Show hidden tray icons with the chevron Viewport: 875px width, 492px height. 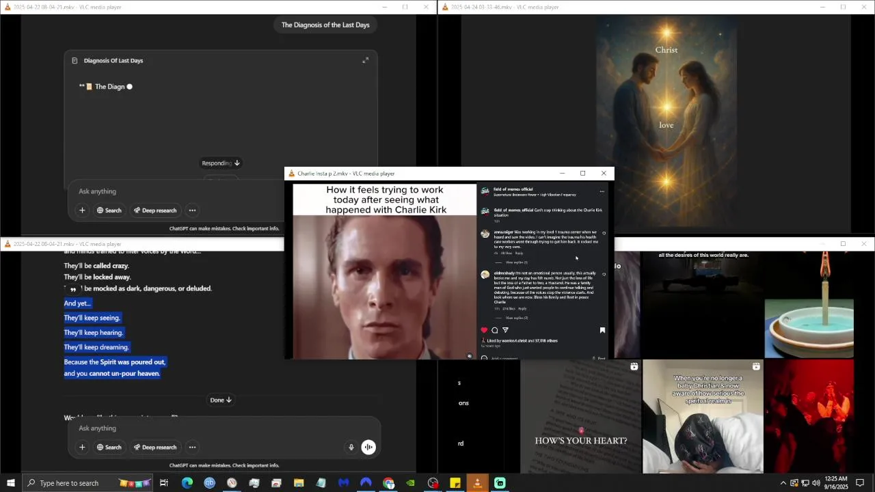(783, 483)
